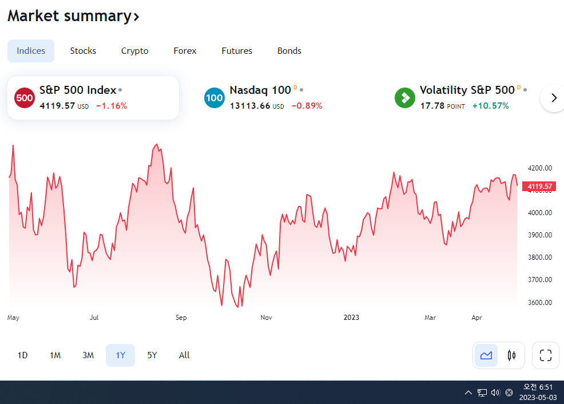Click the red S&P 500 logo icon
This screenshot has width=564, height=404.
pyautogui.click(x=25, y=98)
